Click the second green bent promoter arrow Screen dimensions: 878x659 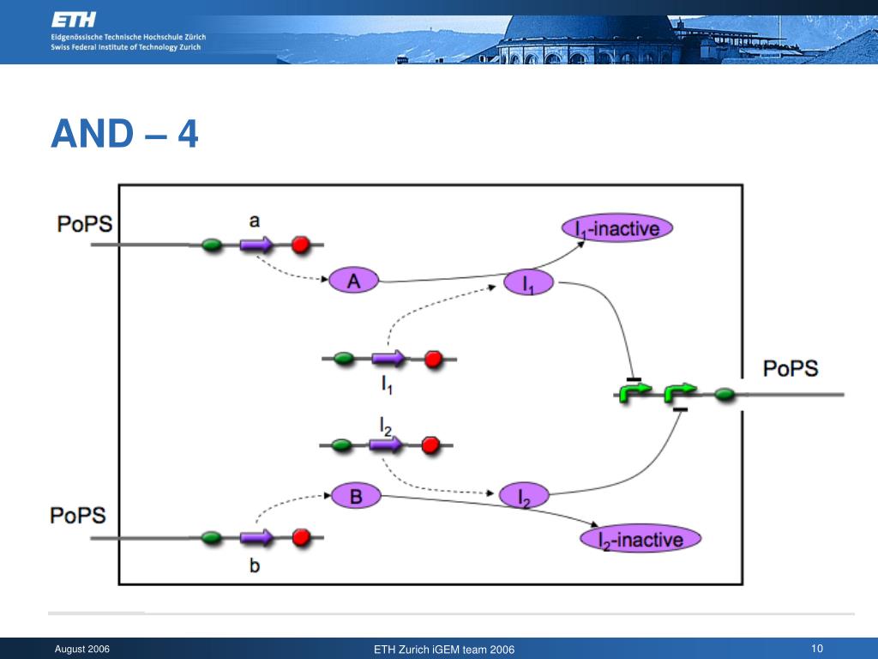point(680,393)
